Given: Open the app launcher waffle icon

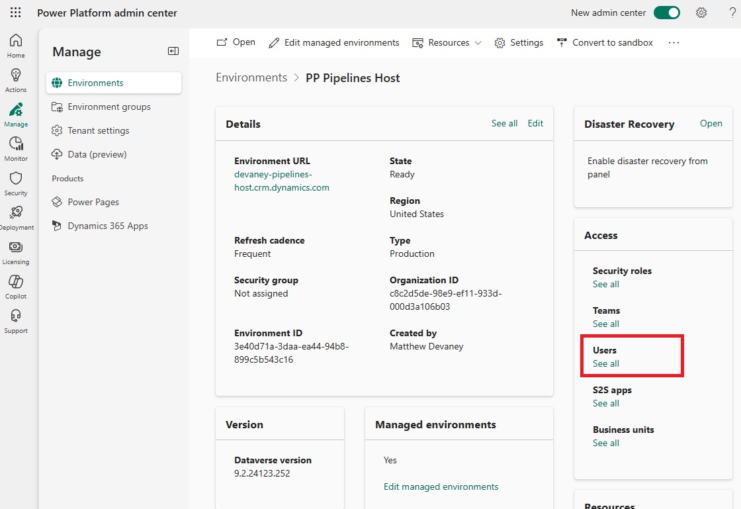Looking at the screenshot, I should pos(15,12).
